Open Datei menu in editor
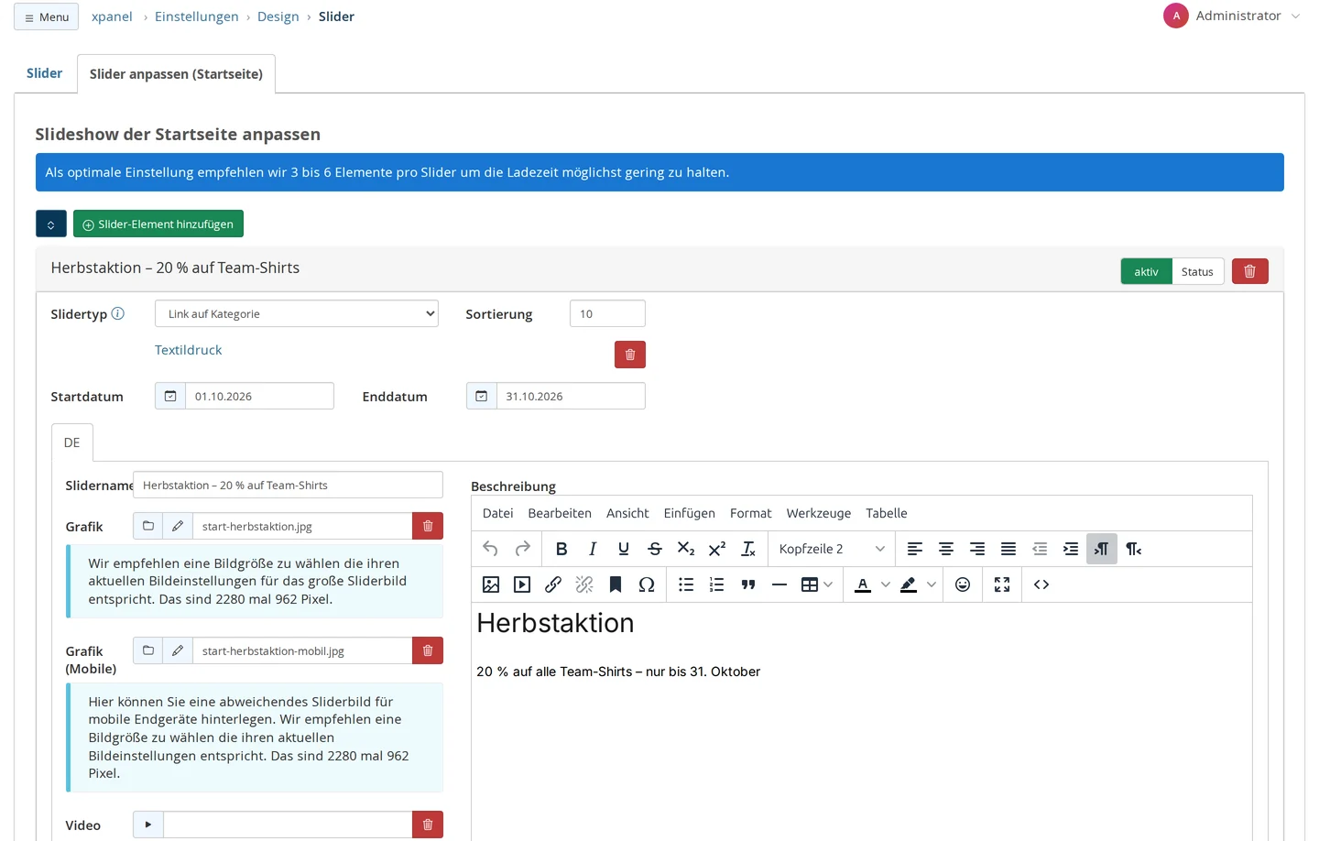 click(497, 513)
